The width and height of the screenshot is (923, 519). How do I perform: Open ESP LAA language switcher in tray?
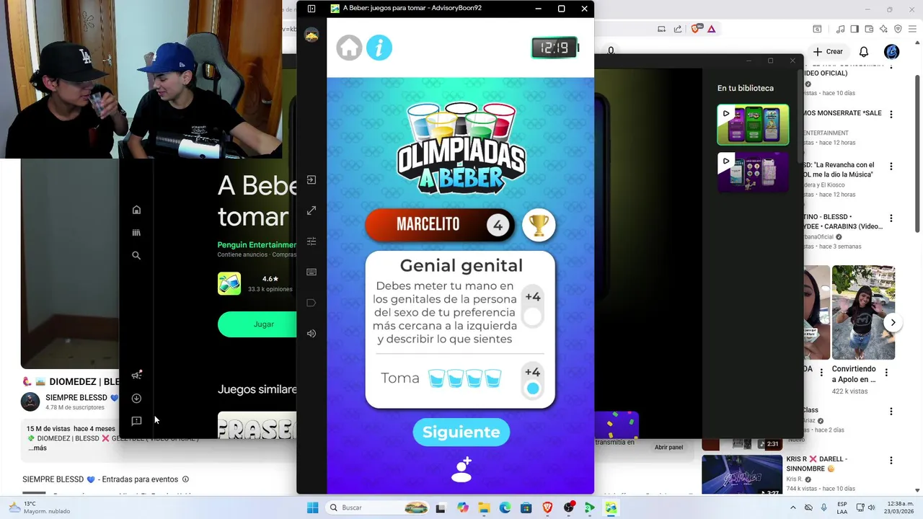[842, 507]
